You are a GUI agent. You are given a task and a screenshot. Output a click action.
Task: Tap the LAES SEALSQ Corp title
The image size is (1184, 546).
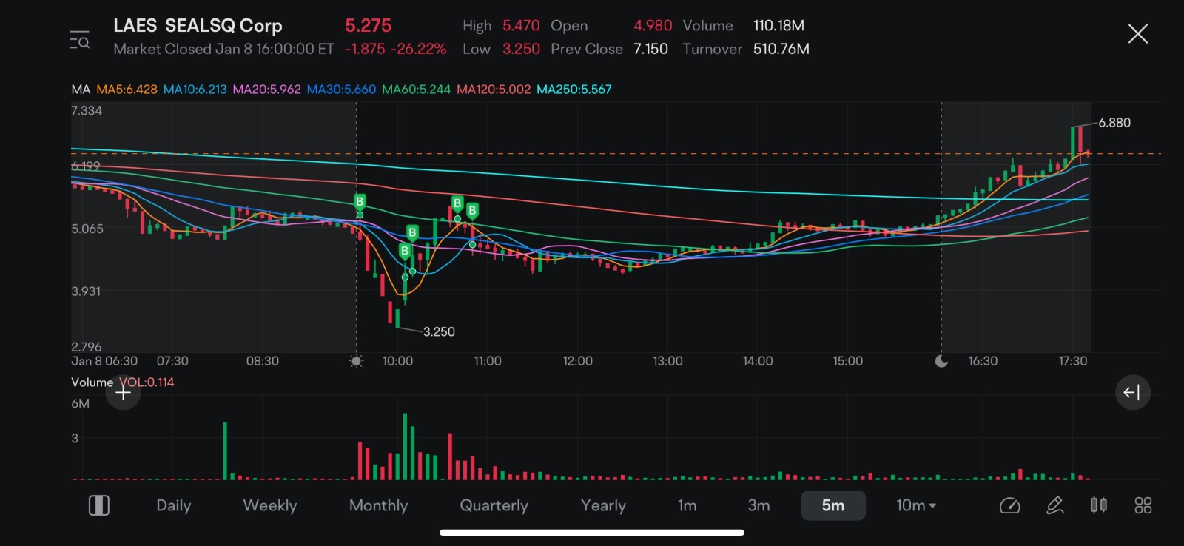(x=198, y=26)
